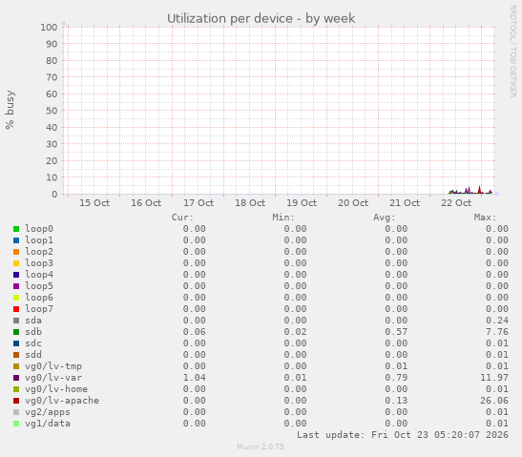Click the 'loop2' legend label
Image resolution: width=522 pixels, height=457 pixels.
(x=39, y=252)
